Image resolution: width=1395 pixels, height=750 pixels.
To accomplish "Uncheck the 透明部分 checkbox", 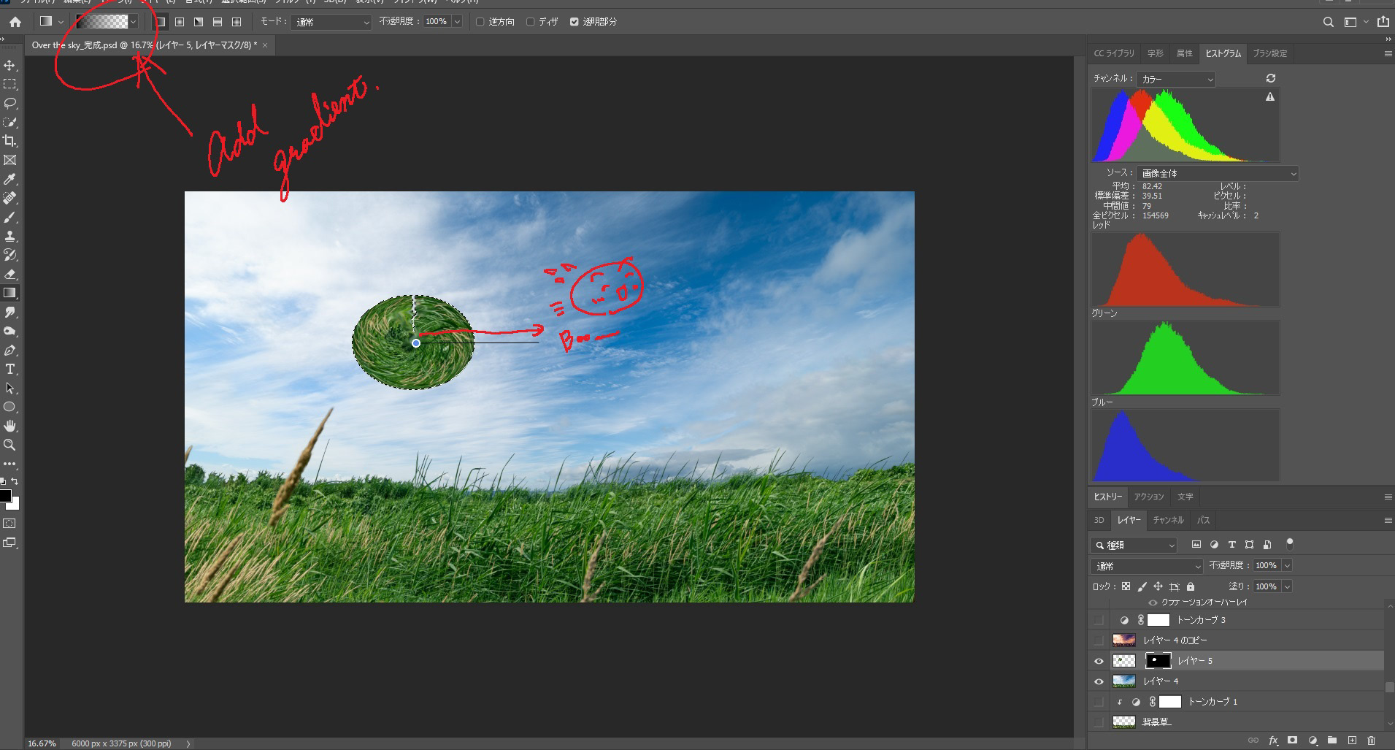I will [574, 22].
